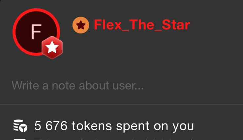Click the token stack coin icon
The image size is (243, 140).
(x=20, y=126)
